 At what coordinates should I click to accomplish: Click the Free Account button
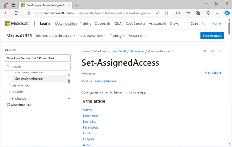[212, 35]
